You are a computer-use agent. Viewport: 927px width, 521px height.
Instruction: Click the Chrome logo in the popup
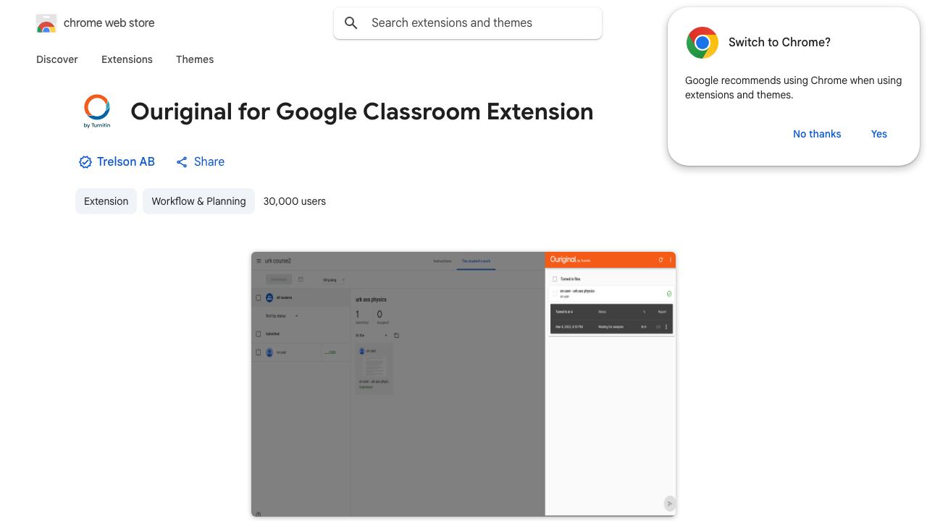[702, 43]
